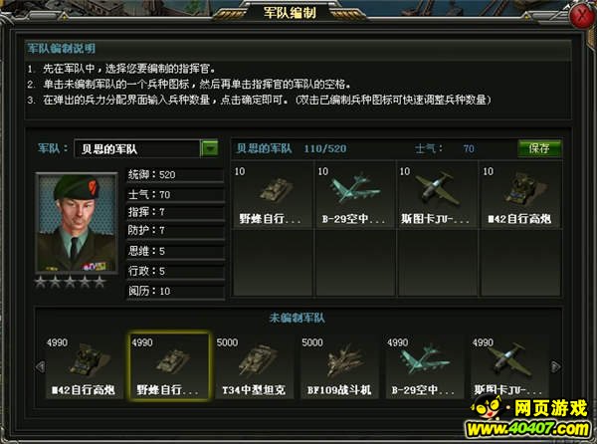Select the 斯图卡JU plane in the army grid
597x444 pixels.
(x=437, y=195)
